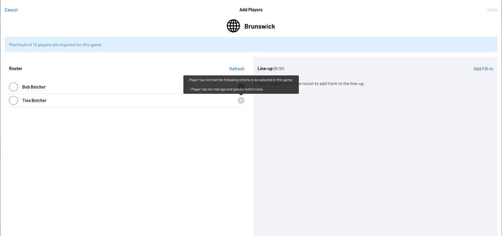Click the Bob Belcher player name

(34, 87)
